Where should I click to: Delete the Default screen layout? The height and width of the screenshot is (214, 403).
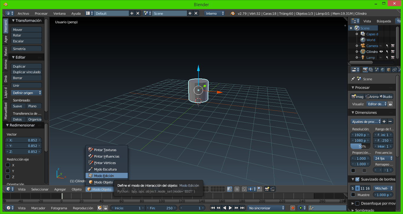pos(138,14)
